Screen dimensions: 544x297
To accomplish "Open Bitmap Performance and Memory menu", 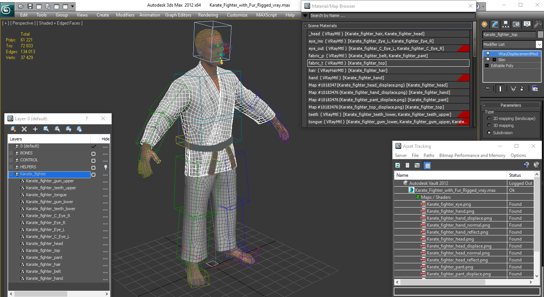I will (x=472, y=155).
